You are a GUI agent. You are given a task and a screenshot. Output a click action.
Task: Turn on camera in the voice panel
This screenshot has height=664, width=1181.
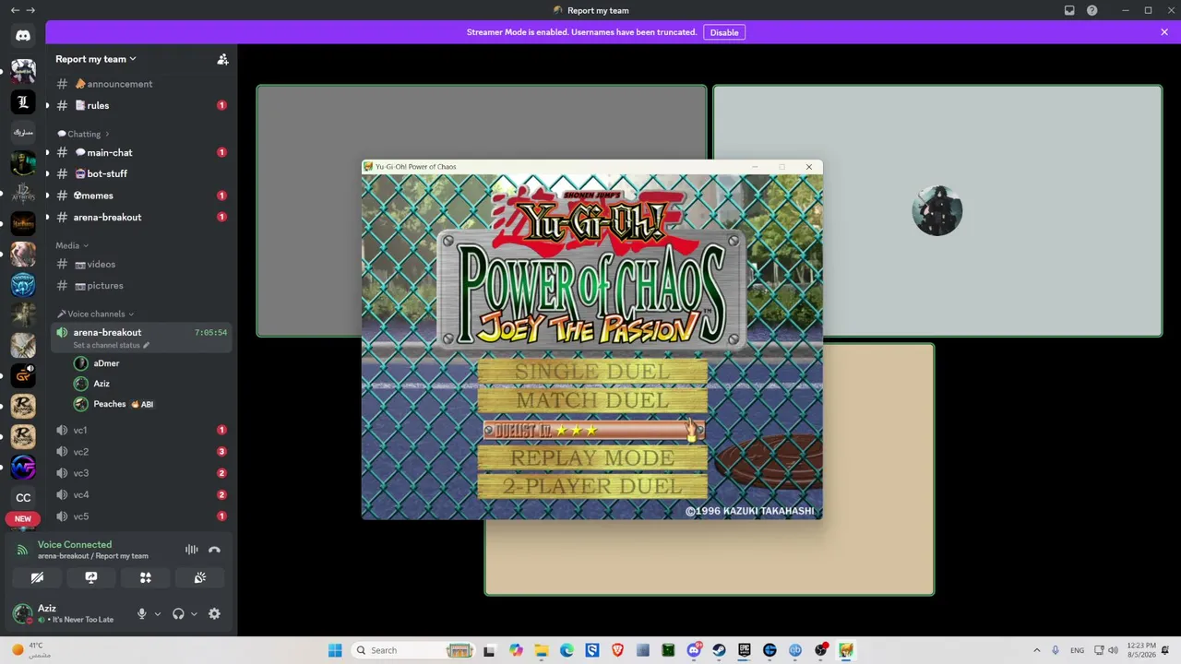click(37, 577)
